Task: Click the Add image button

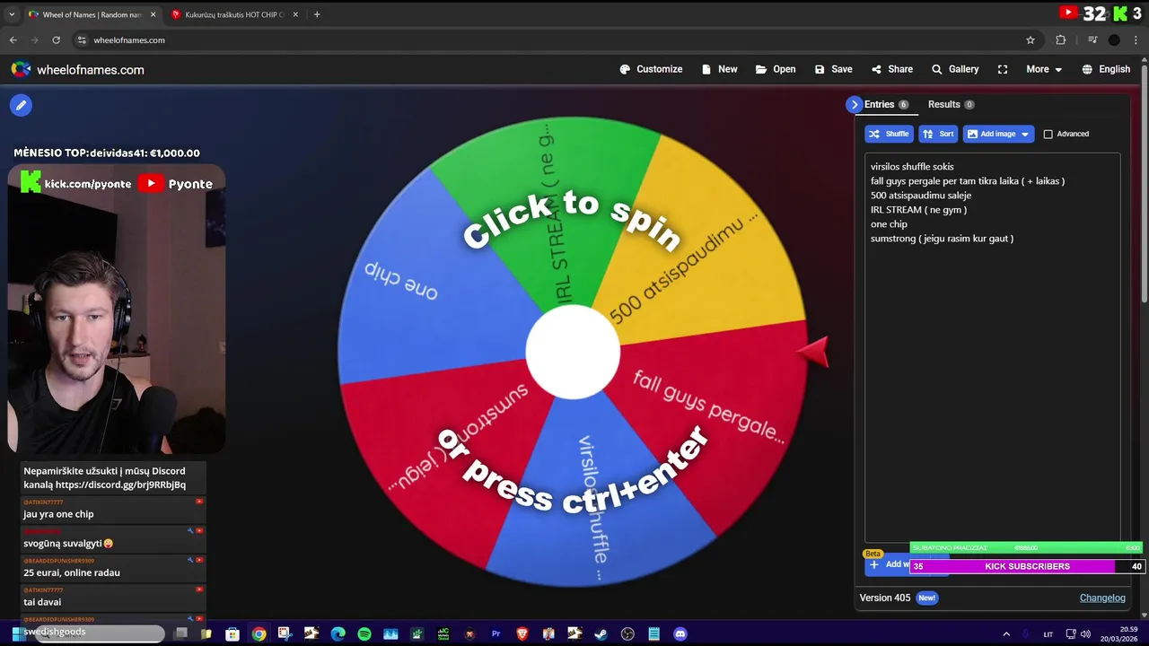Action: pos(990,134)
